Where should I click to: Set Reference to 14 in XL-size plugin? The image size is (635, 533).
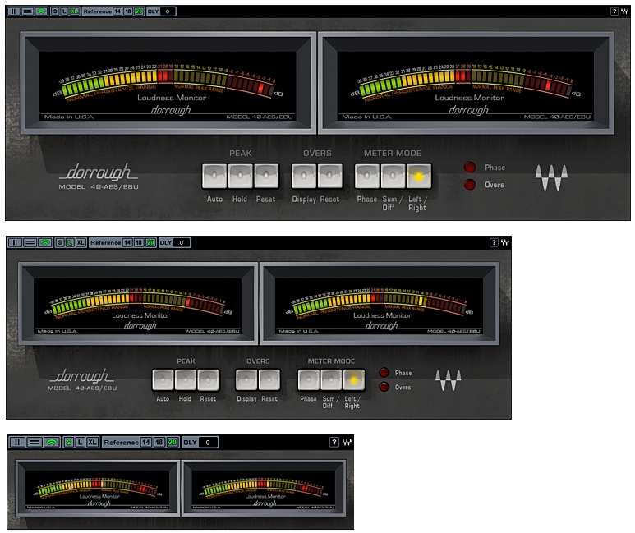[117, 11]
